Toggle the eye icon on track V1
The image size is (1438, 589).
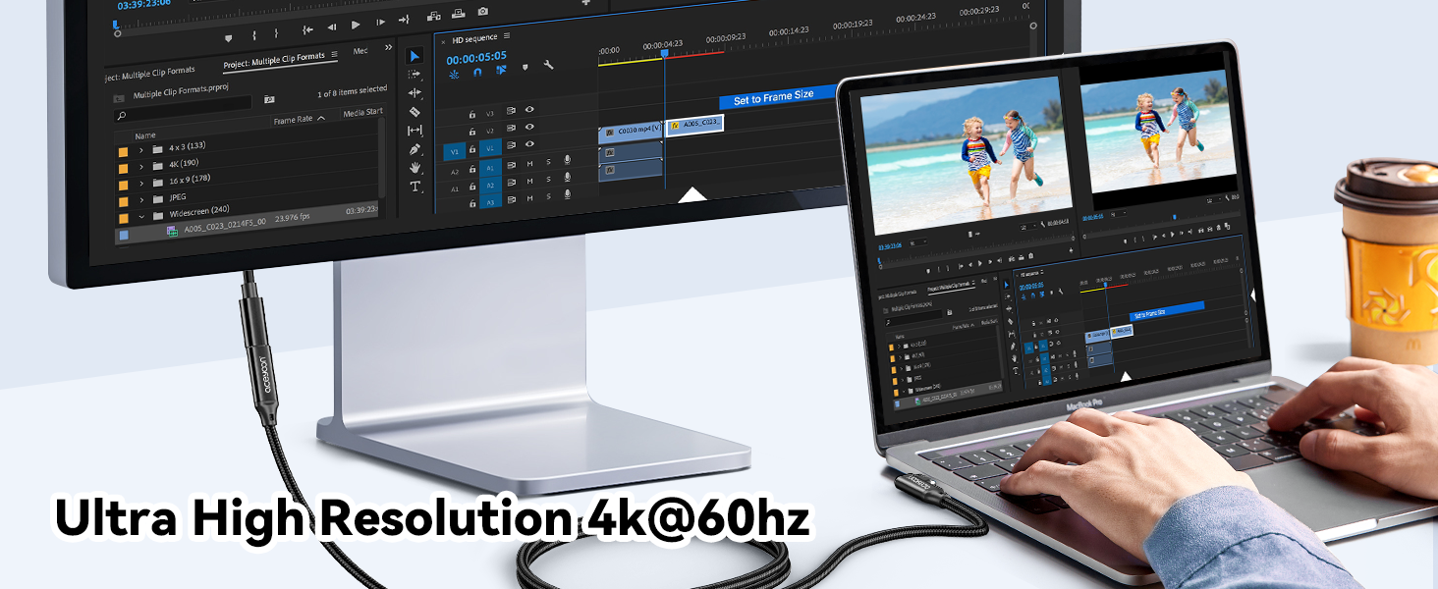click(529, 144)
